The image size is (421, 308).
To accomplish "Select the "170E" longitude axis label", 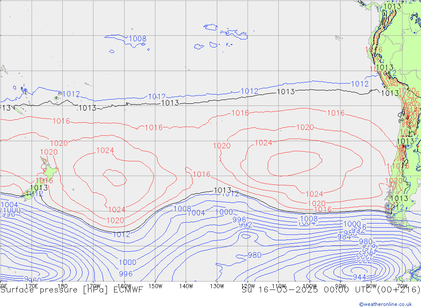I will (x=32, y=286).
